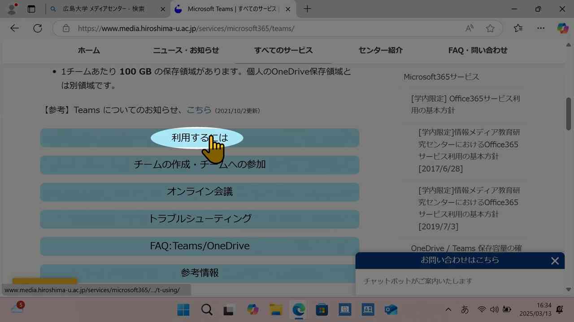Refresh the Teams service page

point(38,28)
